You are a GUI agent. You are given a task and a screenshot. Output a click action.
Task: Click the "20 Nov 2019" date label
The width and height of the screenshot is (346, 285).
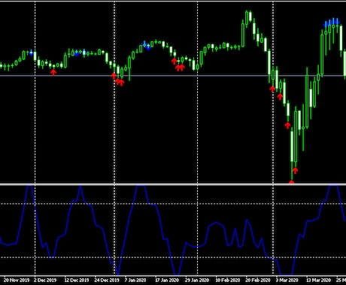tap(17, 280)
